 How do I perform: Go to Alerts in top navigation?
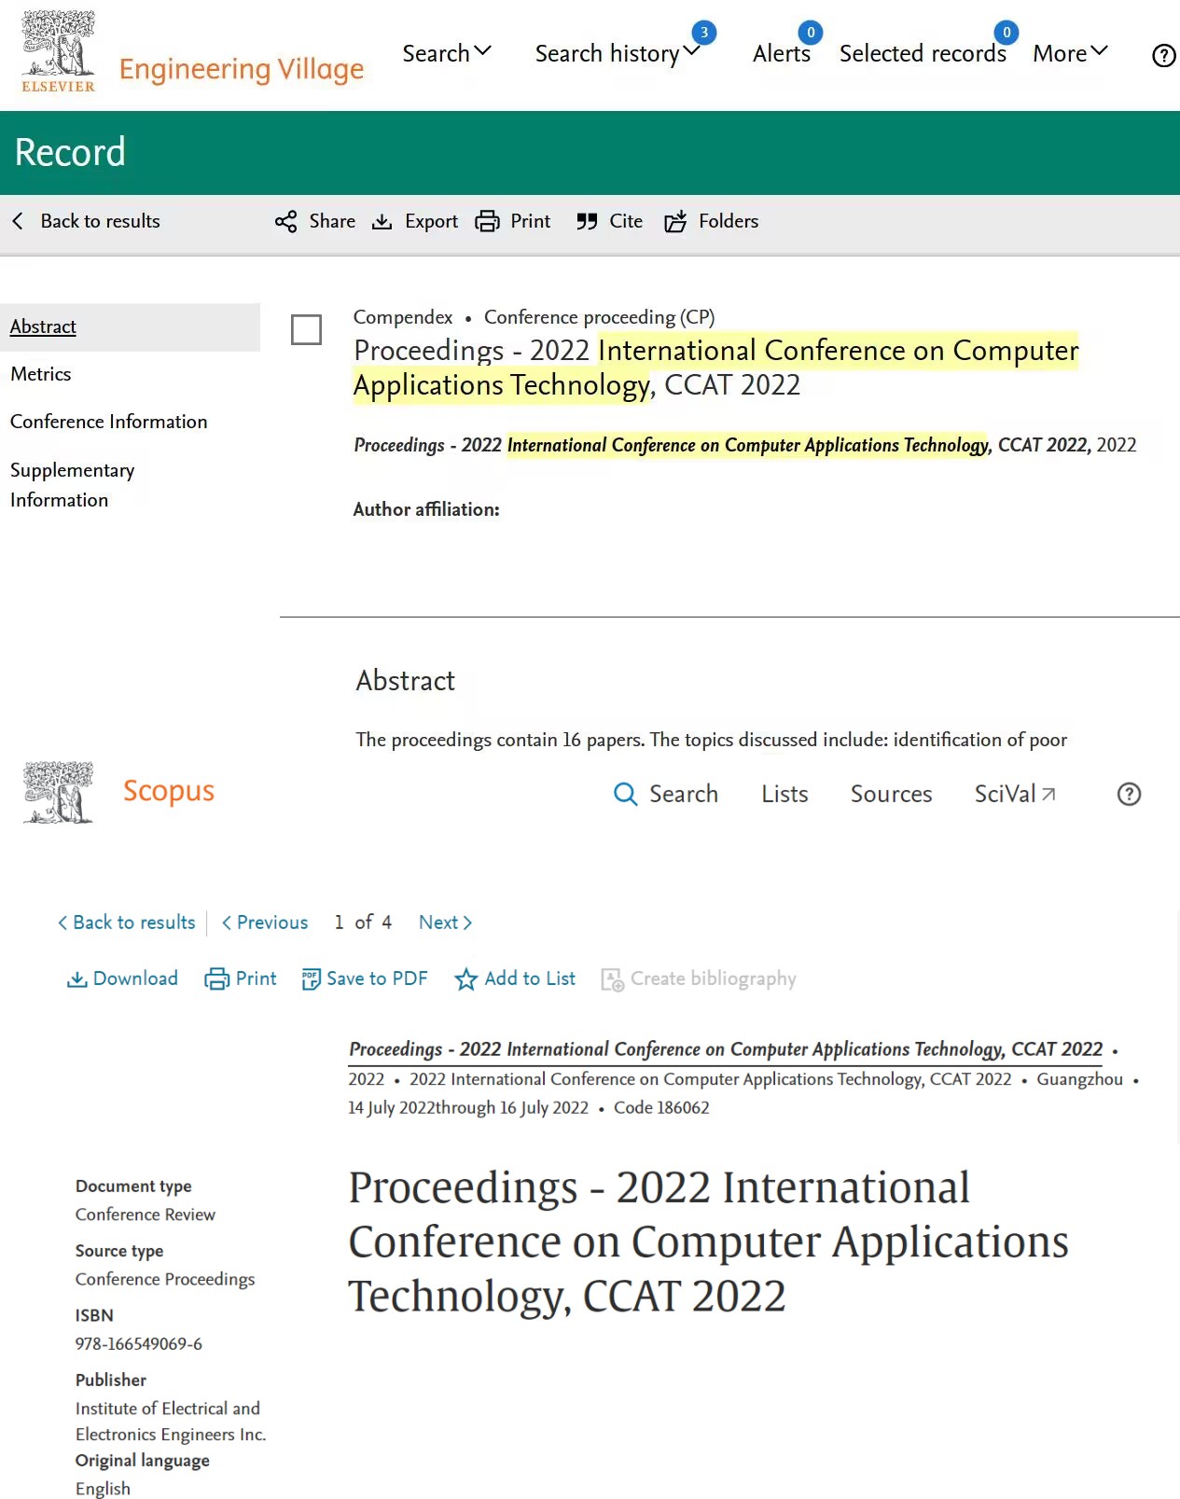tap(782, 53)
